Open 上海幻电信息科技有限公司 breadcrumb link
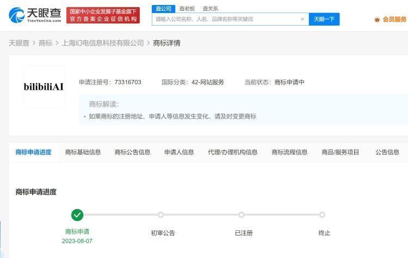Screen dimensions: 408x258 tap(103, 43)
